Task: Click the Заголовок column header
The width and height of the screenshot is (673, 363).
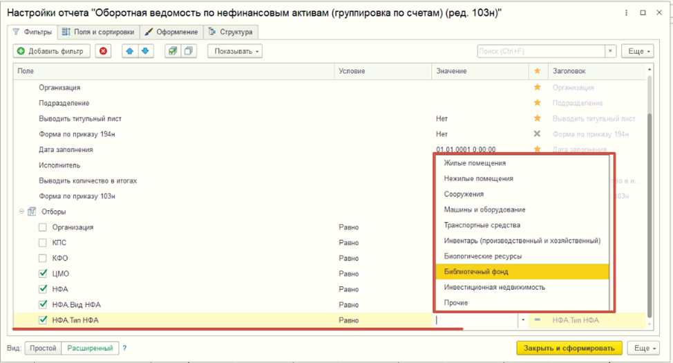Action: pos(597,71)
